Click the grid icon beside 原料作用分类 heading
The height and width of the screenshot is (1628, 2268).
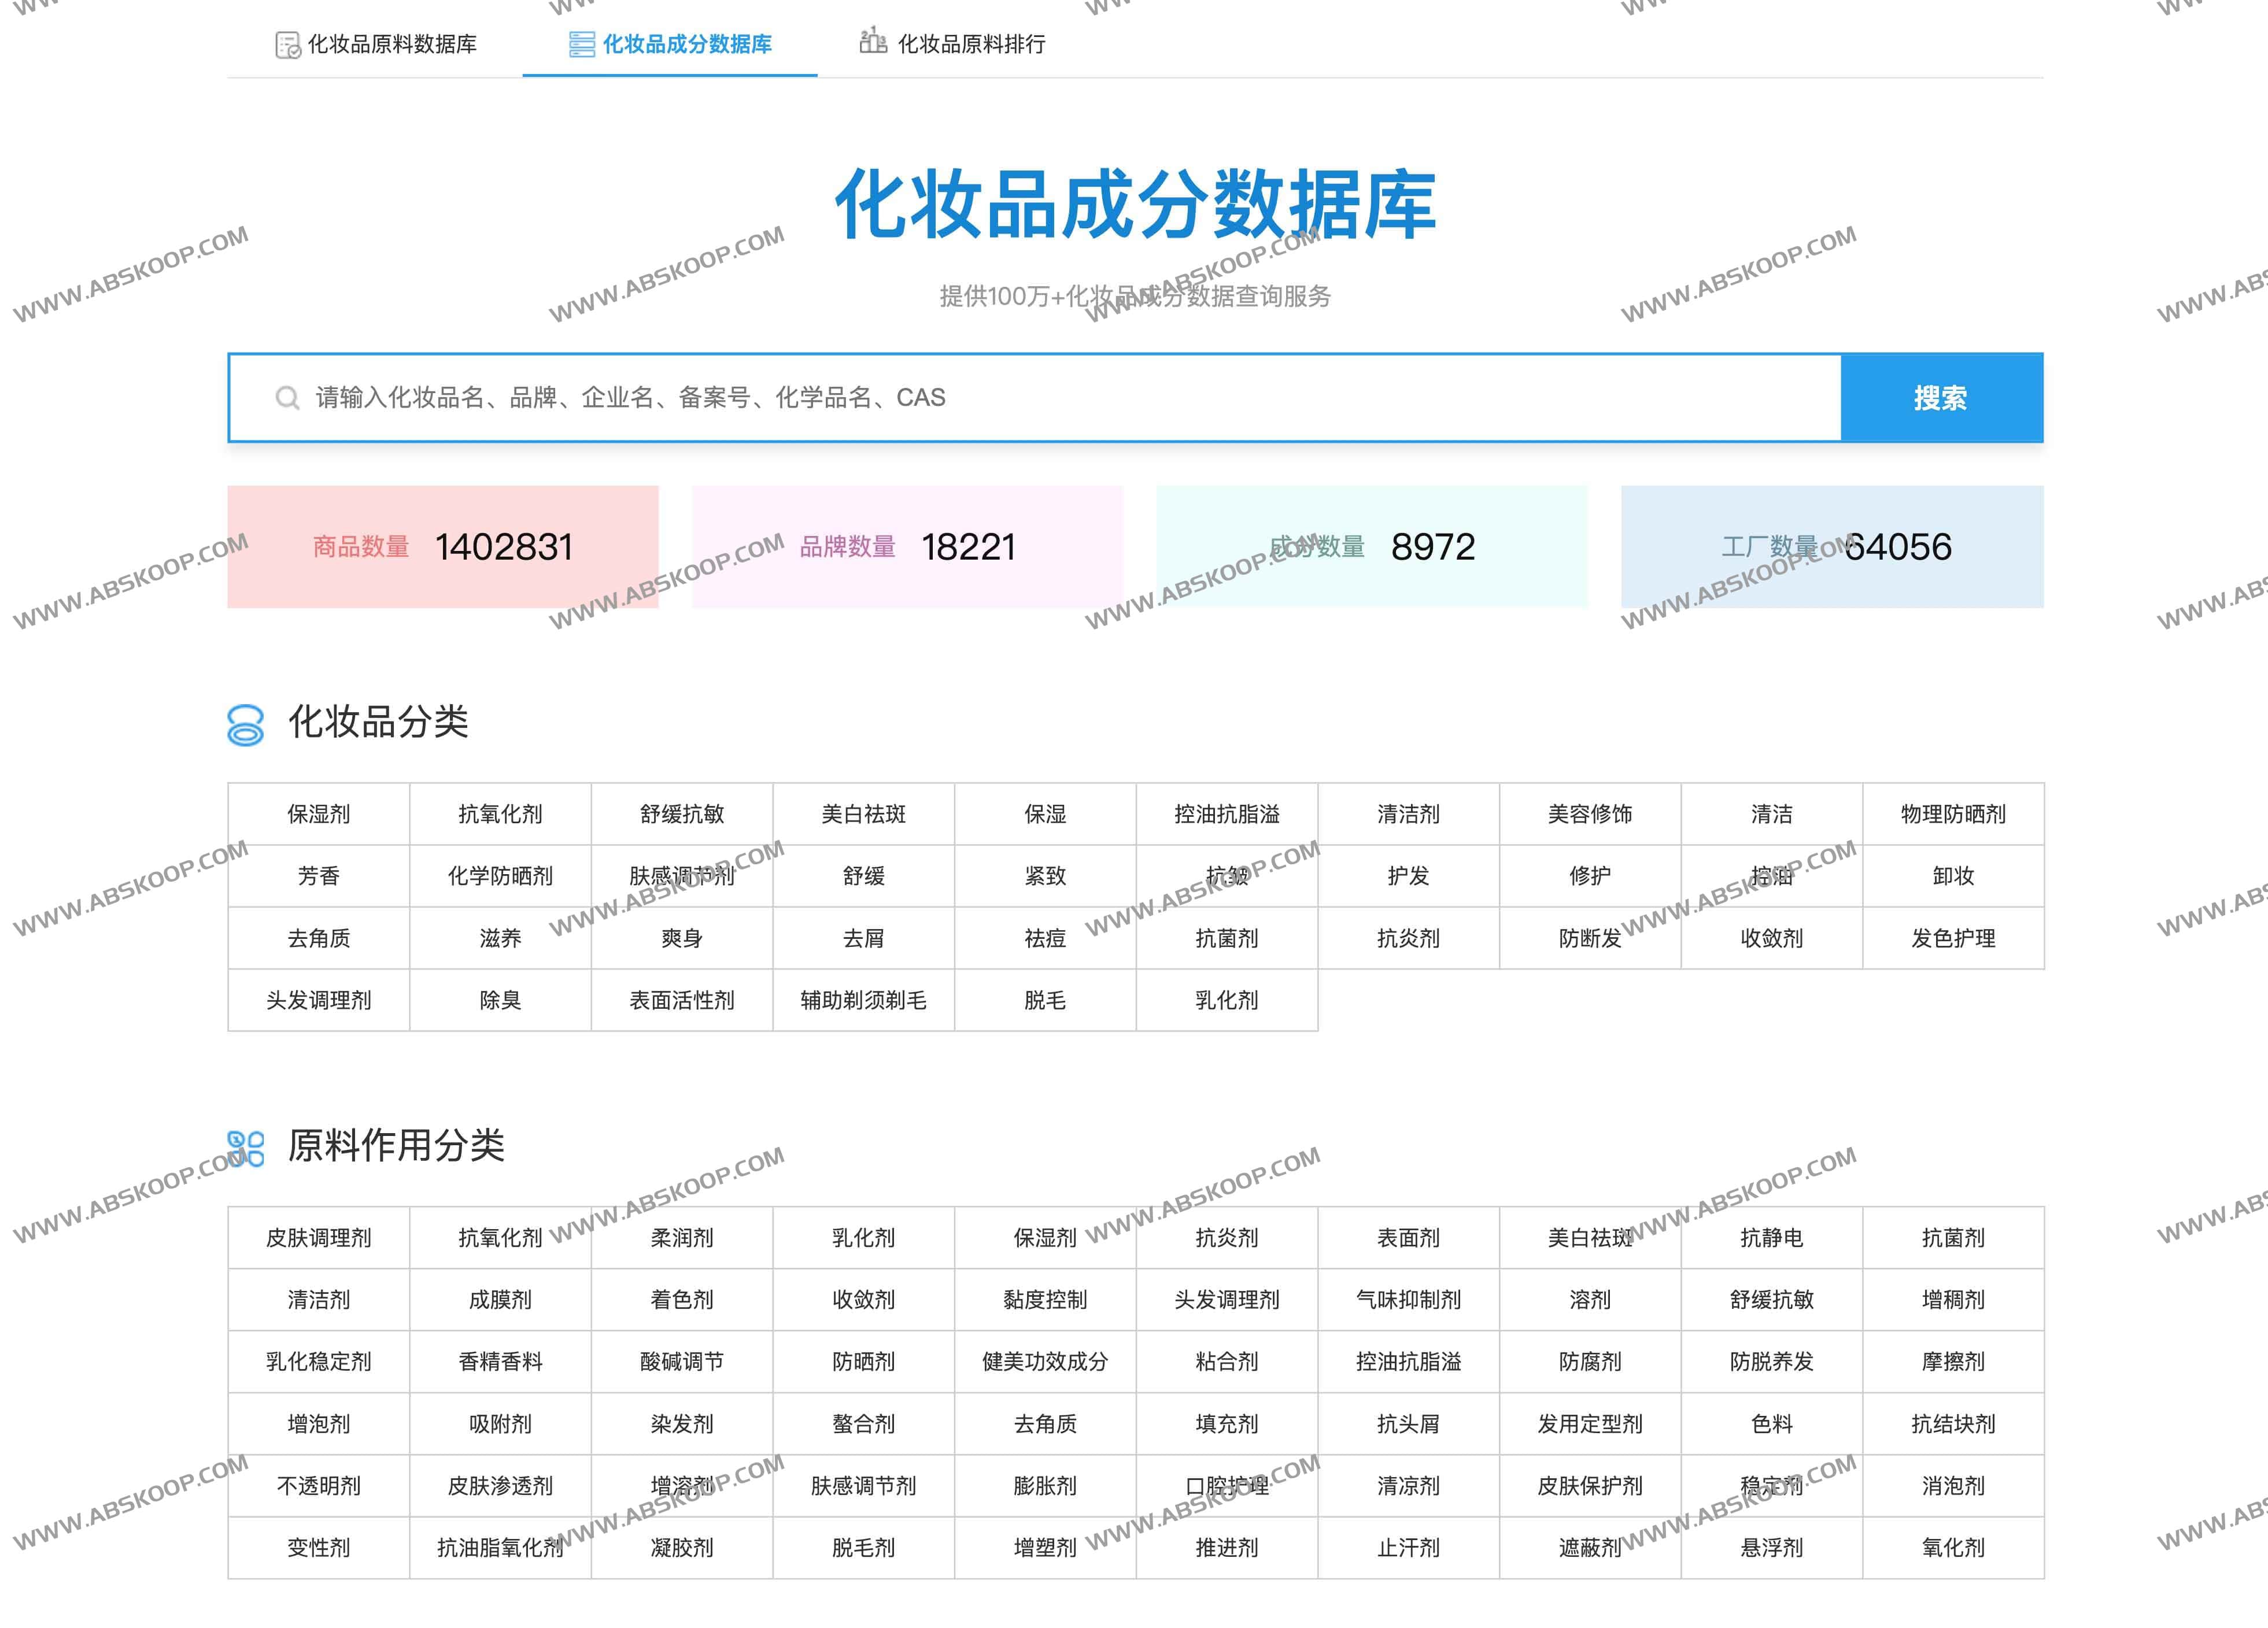(x=245, y=1147)
